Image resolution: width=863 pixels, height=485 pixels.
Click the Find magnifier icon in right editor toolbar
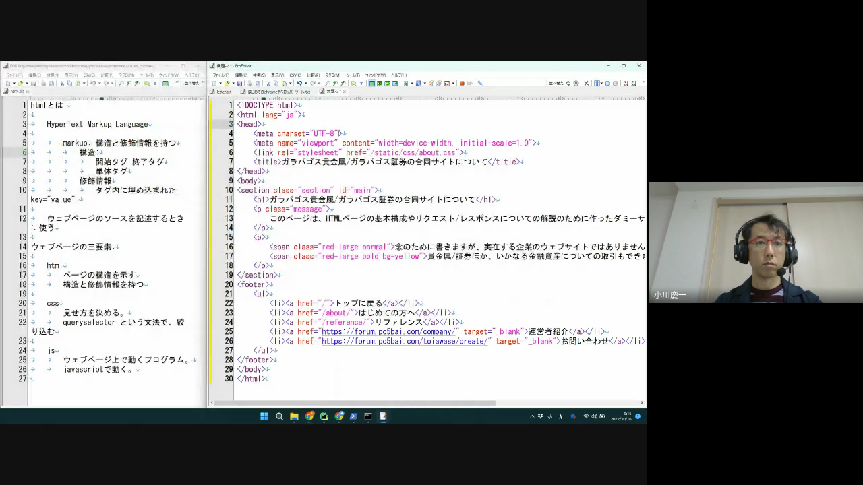pos(328,84)
